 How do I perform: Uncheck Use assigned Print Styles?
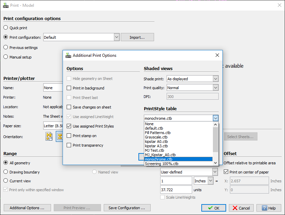click(x=69, y=126)
